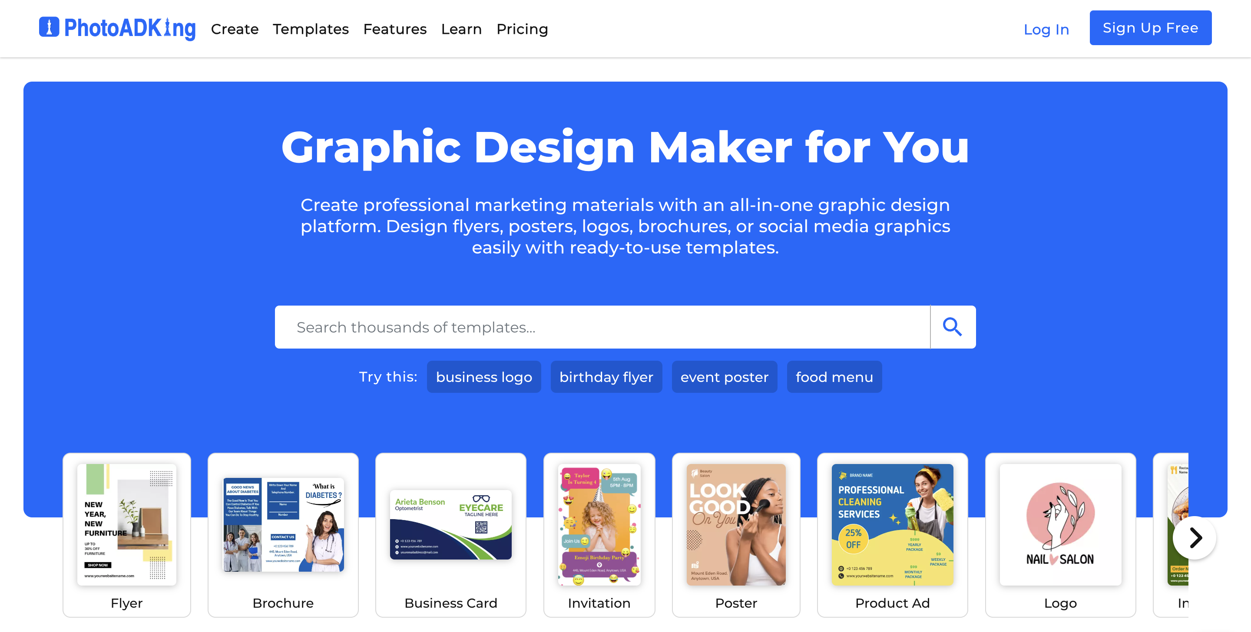Open the Create menu
This screenshot has height=632, width=1251.
[x=235, y=29]
